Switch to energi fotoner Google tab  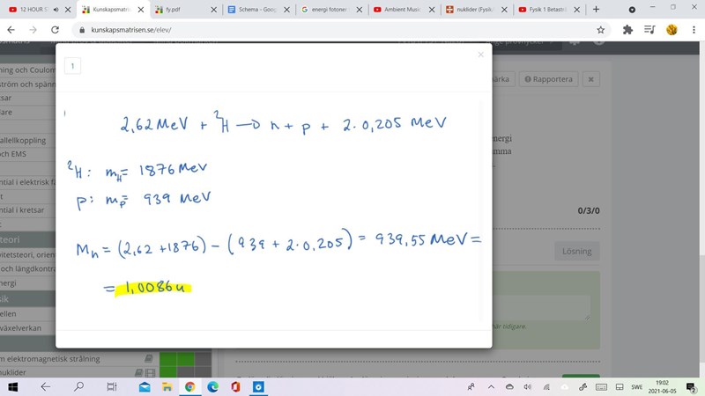(x=328, y=9)
